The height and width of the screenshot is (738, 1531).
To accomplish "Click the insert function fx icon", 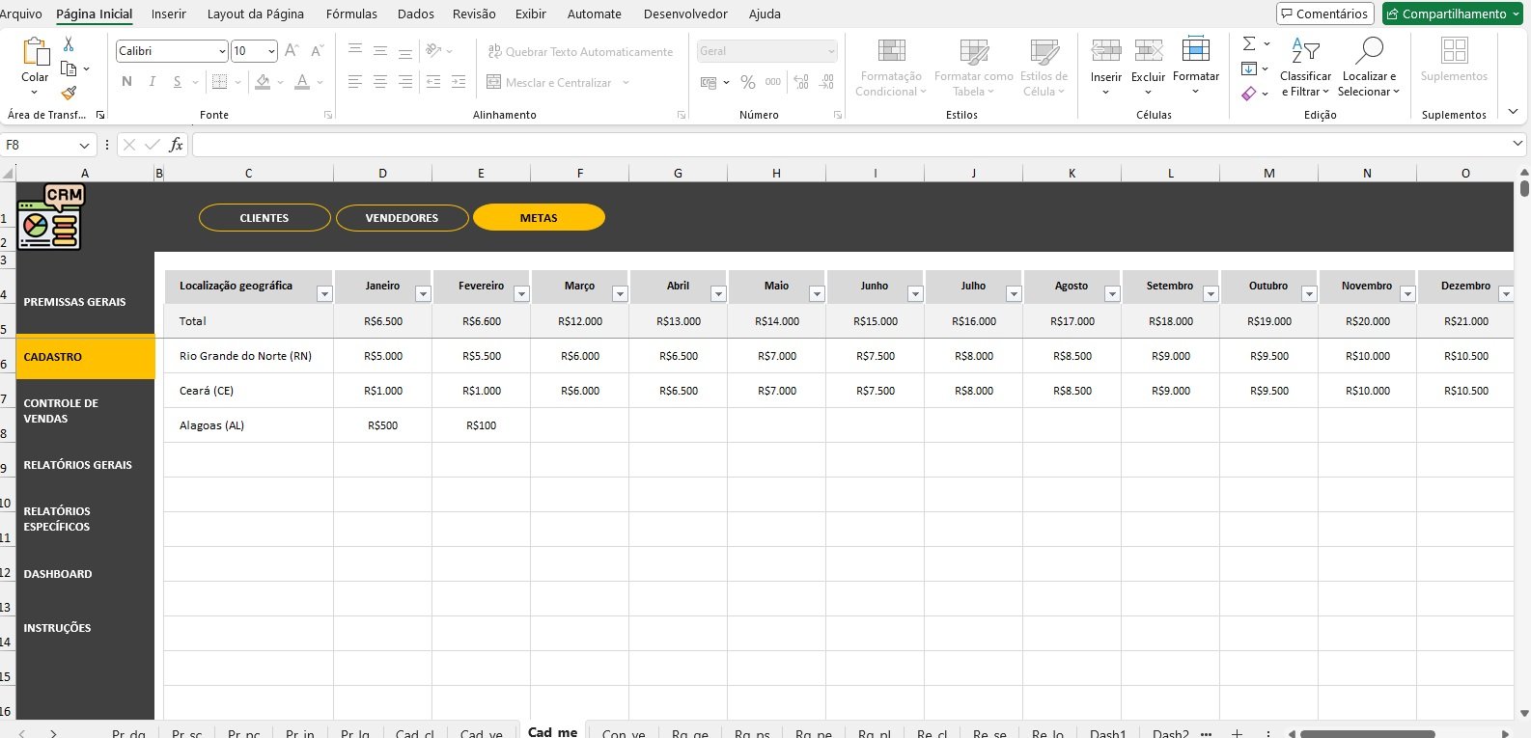I will [176, 145].
